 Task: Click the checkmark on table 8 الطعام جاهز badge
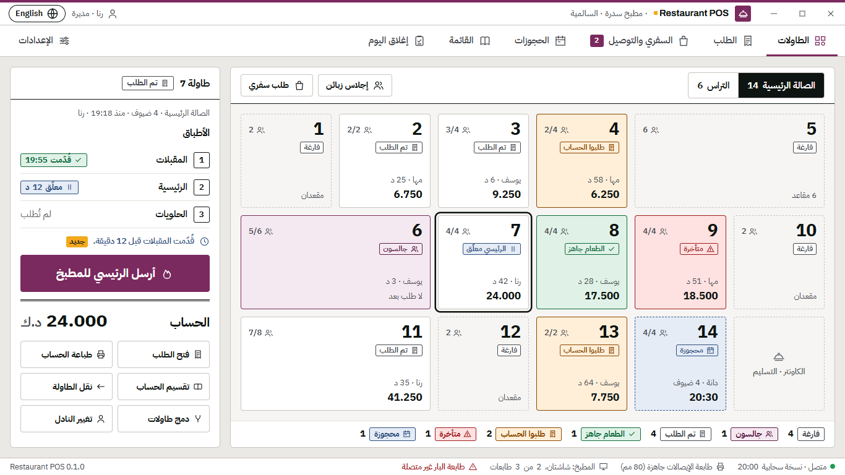tap(612, 249)
